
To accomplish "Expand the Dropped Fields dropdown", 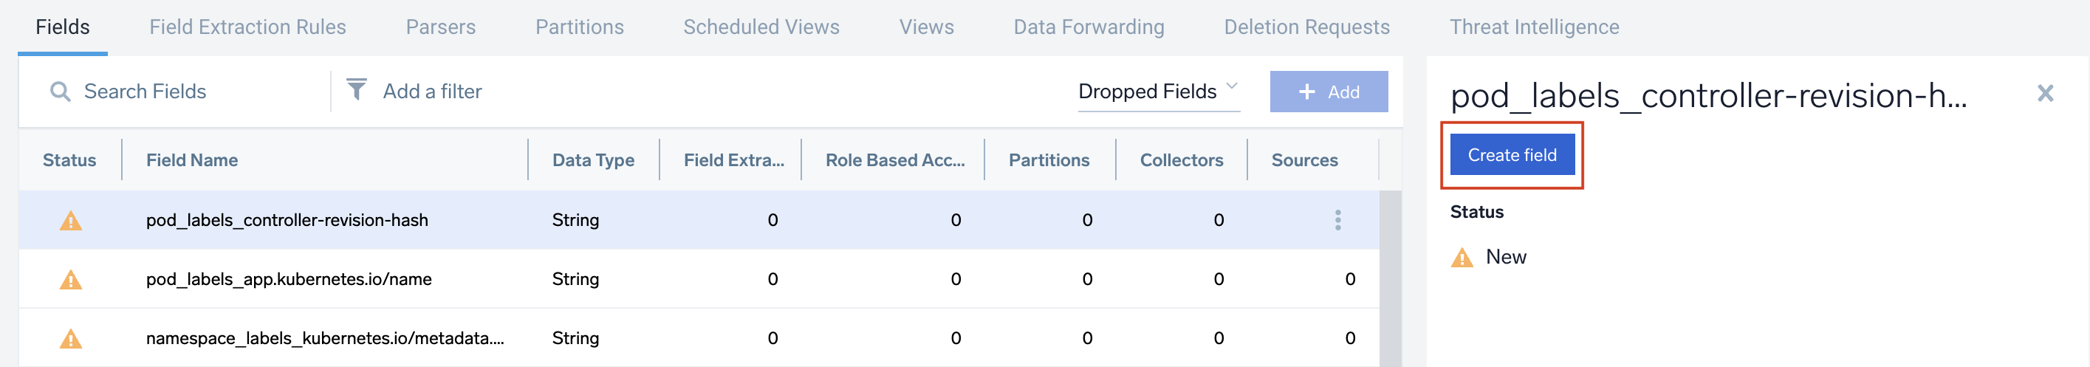I will click(x=1158, y=92).
